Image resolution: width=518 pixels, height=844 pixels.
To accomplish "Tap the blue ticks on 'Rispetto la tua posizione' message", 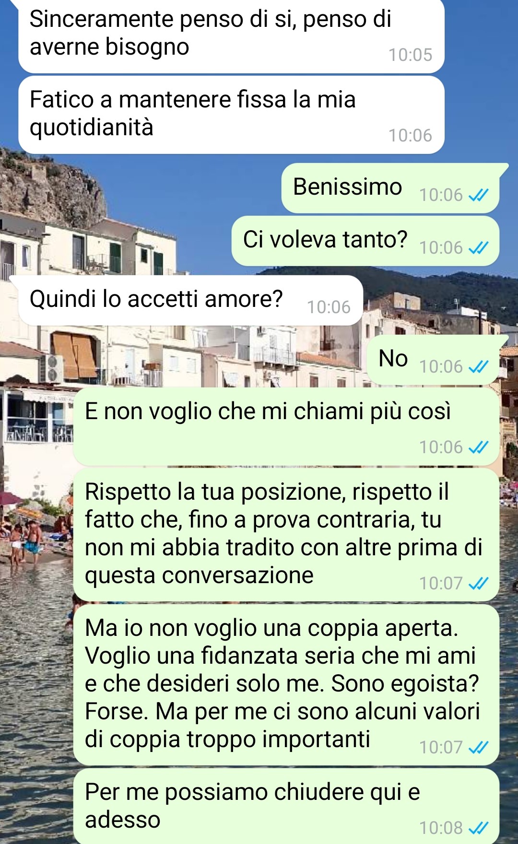I will pos(478,584).
